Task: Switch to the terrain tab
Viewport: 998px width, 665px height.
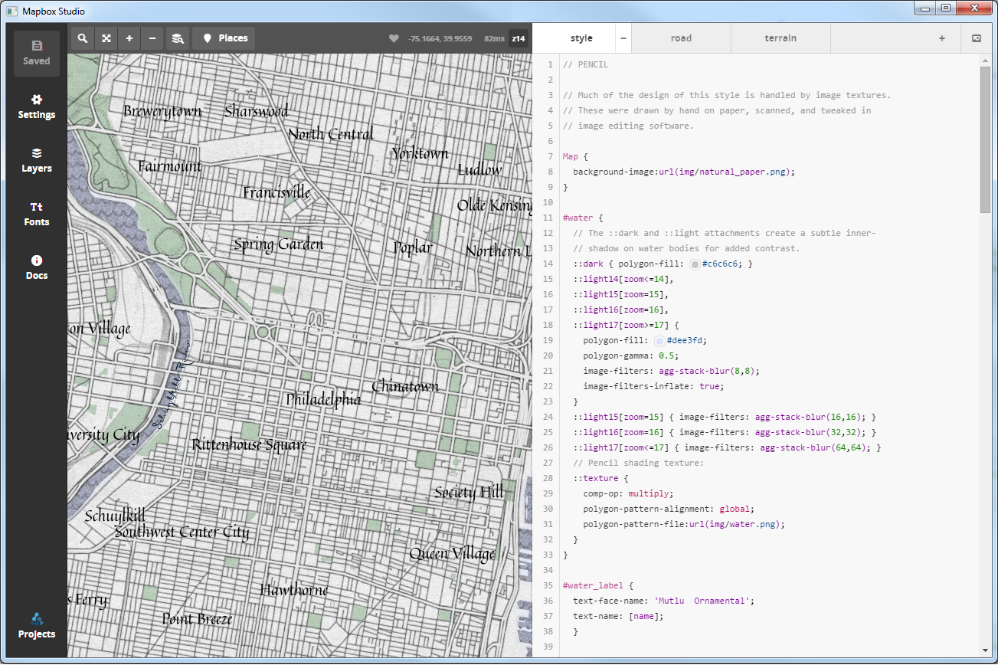Action: [780, 38]
